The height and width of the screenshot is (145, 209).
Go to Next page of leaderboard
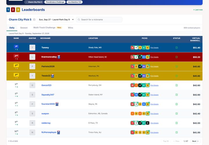click(x=195, y=141)
